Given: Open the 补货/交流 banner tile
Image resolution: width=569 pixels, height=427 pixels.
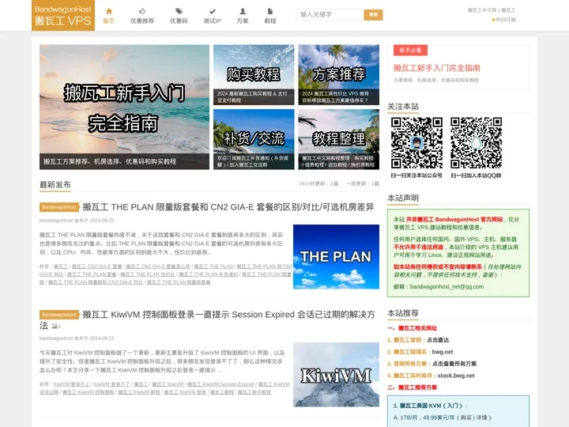Looking at the screenshot, I should (254, 139).
